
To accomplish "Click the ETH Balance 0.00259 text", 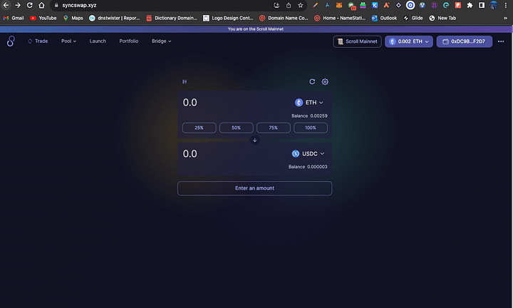I will pos(309,116).
